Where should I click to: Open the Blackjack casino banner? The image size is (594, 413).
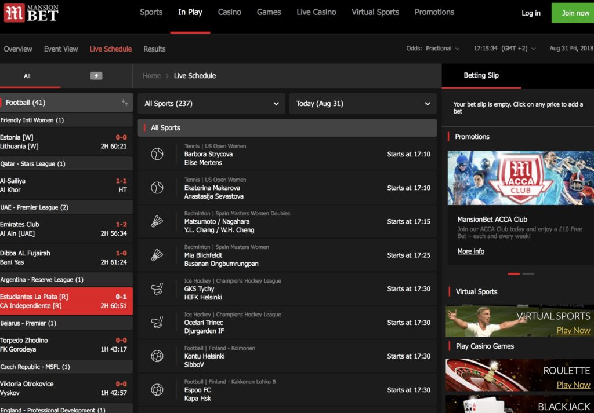520,404
